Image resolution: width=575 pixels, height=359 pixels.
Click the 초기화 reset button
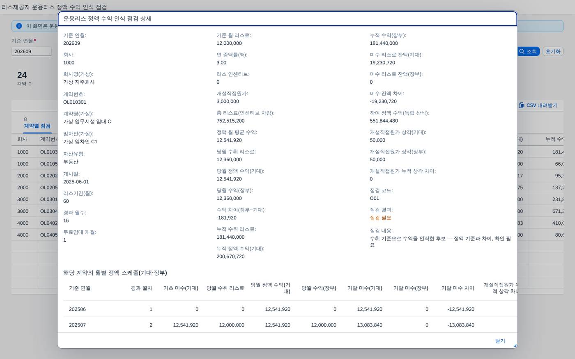pyautogui.click(x=553, y=51)
